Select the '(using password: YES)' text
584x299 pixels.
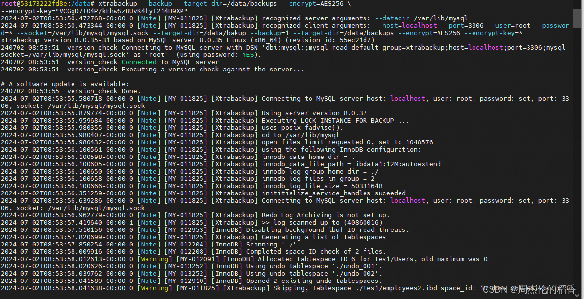(220, 54)
